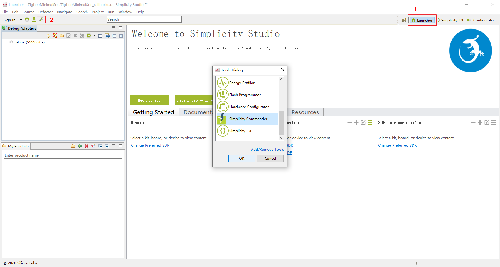Open the Recent Projects dropdown
Viewport: 500px width, 267px height.
[211, 100]
